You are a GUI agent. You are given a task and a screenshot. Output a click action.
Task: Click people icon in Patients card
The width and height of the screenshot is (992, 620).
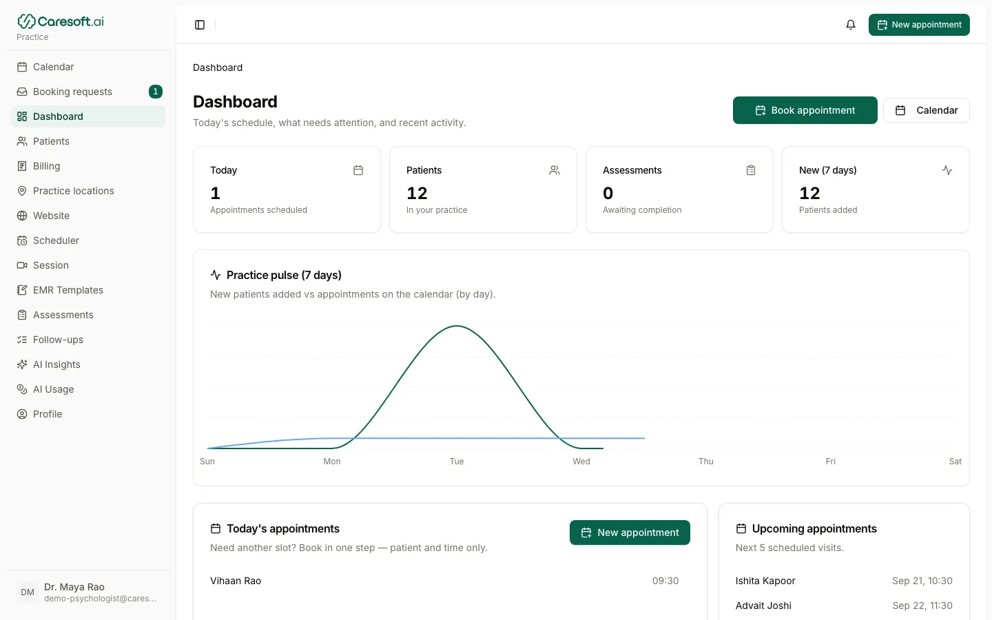point(555,170)
